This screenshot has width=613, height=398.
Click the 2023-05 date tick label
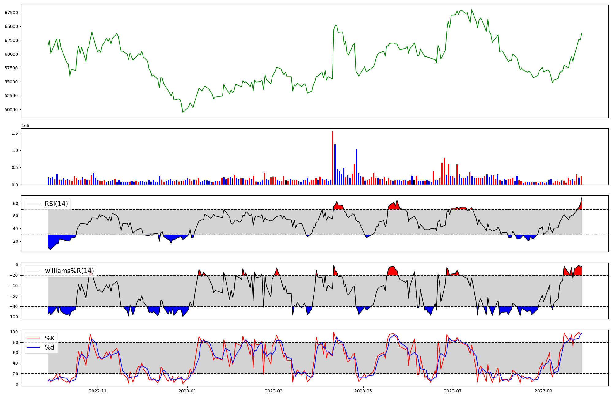pyautogui.click(x=363, y=391)
